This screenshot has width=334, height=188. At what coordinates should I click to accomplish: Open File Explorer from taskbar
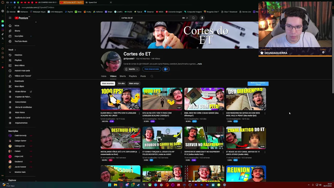115,185
